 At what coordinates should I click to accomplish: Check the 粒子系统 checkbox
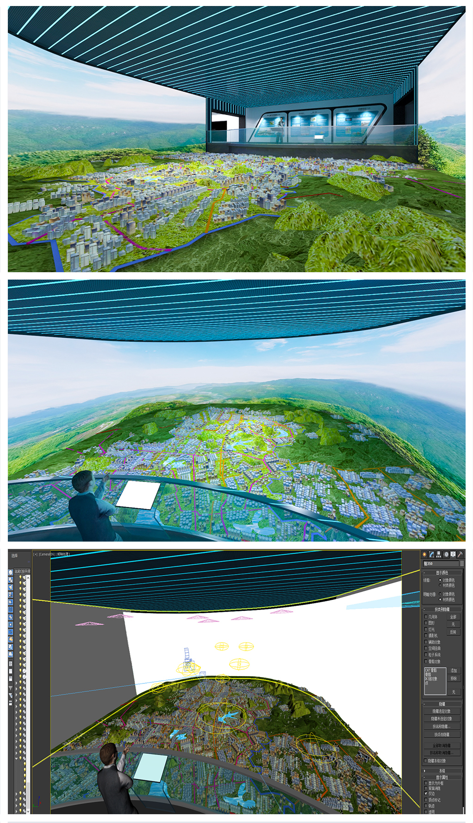(426, 654)
